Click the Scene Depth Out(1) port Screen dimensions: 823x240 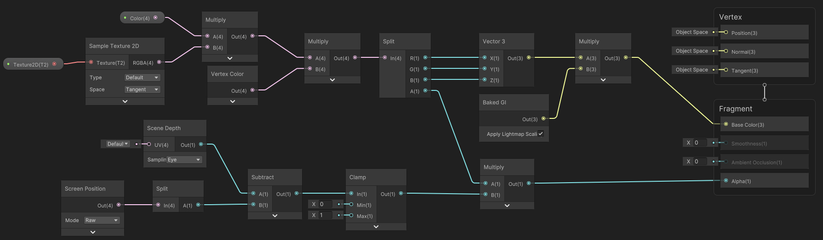coord(201,144)
